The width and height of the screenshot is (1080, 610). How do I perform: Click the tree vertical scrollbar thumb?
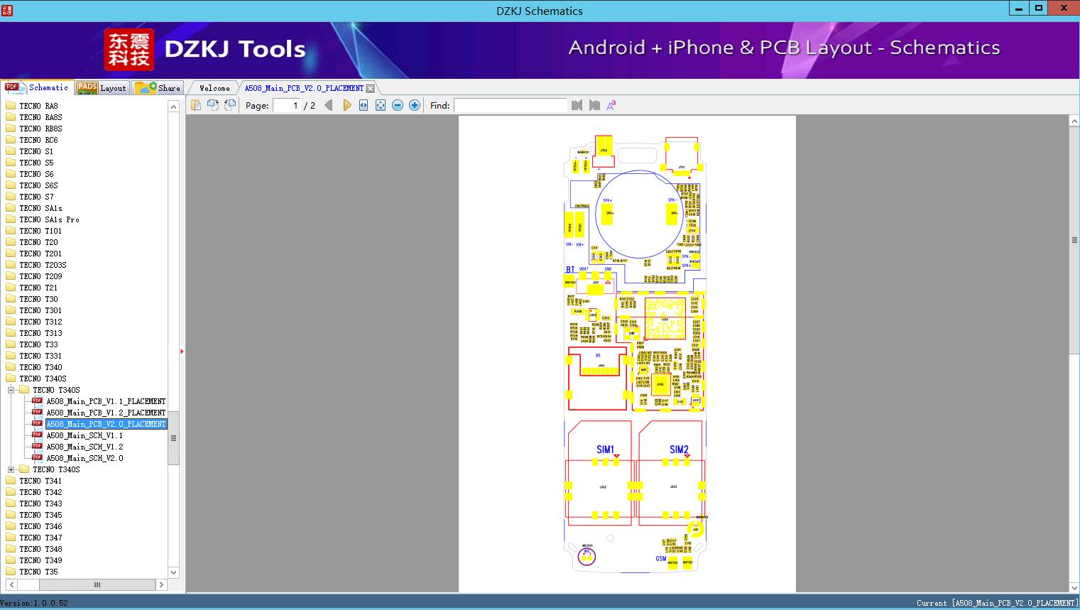(173, 438)
